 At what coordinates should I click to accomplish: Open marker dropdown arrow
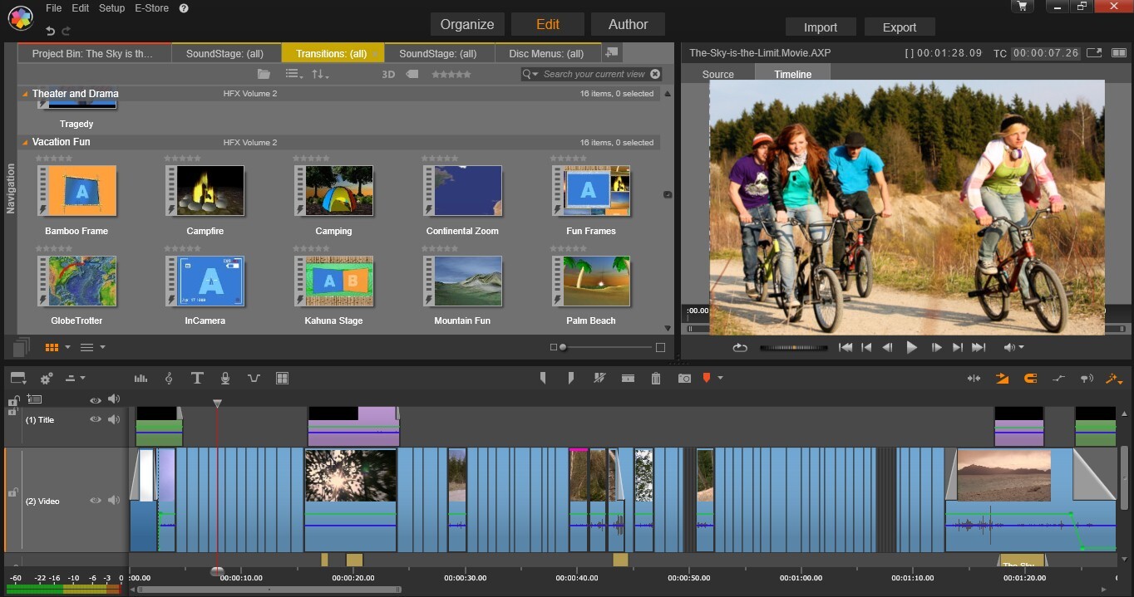pos(720,379)
